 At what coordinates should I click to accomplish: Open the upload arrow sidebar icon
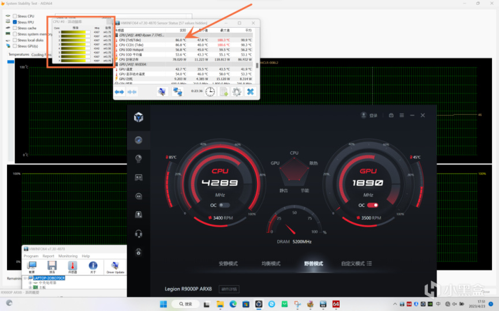(x=139, y=215)
